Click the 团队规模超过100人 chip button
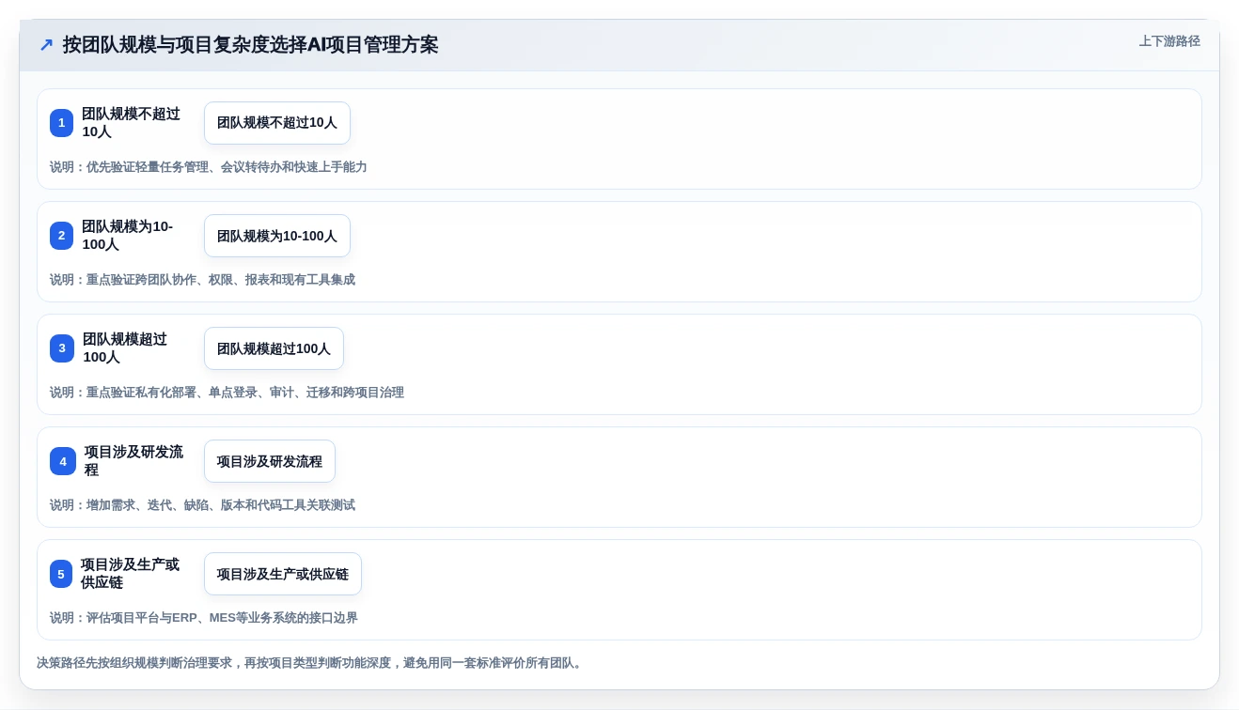Image resolution: width=1239 pixels, height=710 pixels. click(274, 348)
